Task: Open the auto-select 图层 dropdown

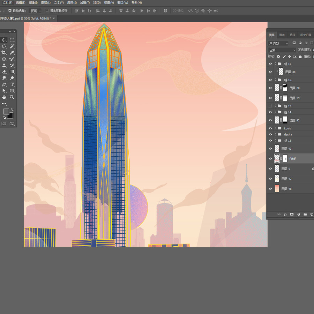Action: pyautogui.click(x=35, y=11)
